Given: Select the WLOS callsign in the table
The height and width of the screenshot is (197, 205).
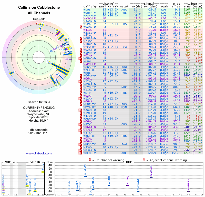Looking at the screenshot, I should [87, 10].
